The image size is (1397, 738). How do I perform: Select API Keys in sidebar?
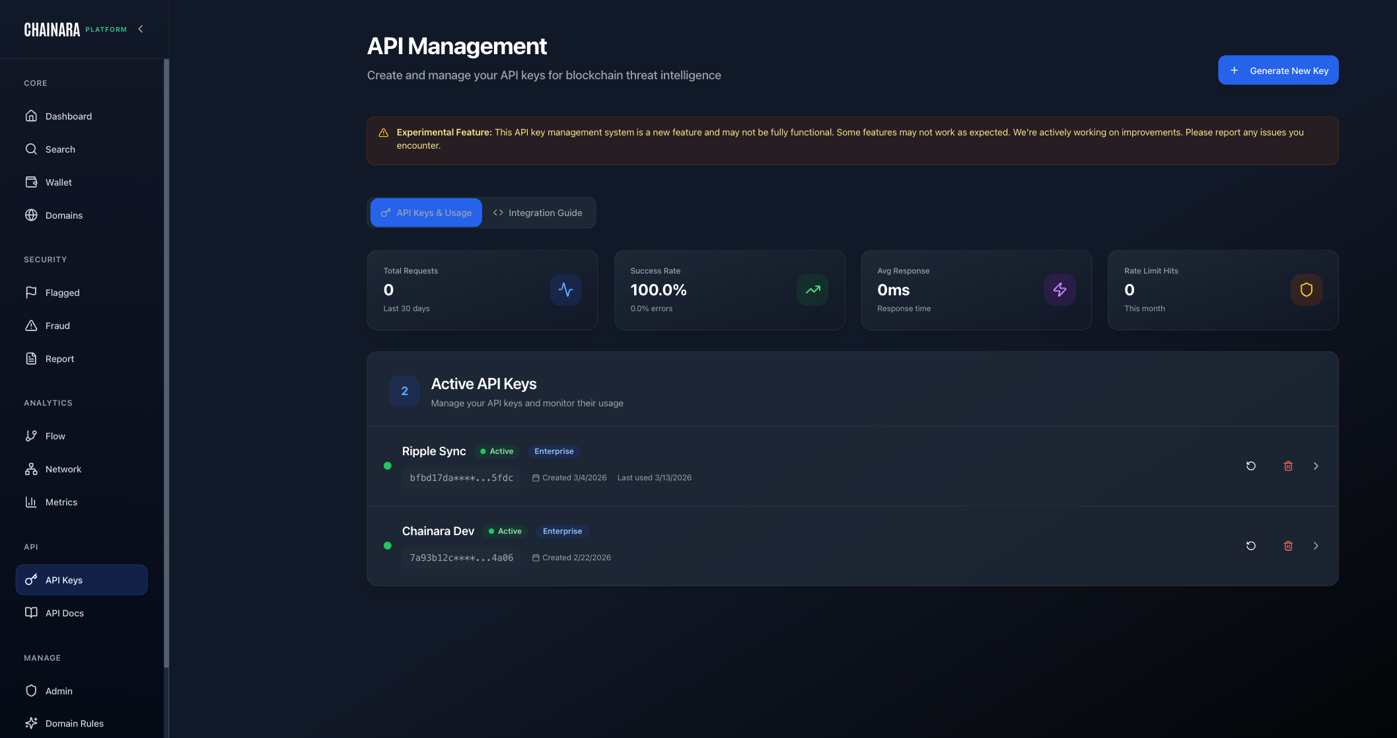pyautogui.click(x=81, y=580)
